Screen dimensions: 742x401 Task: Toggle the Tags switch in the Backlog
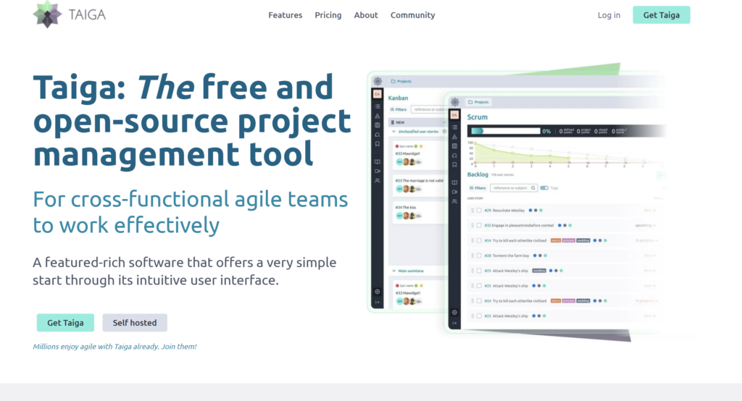click(x=544, y=187)
